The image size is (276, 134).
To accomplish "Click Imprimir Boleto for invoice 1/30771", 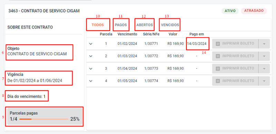I will click(x=235, y=44).
